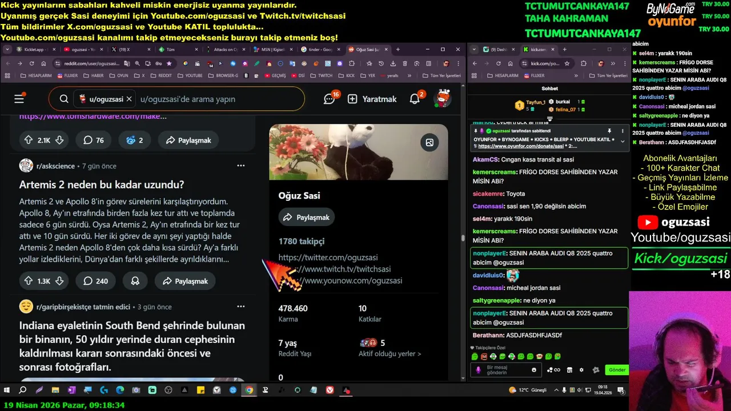Upvote the Artemis 2 post

pos(29,281)
